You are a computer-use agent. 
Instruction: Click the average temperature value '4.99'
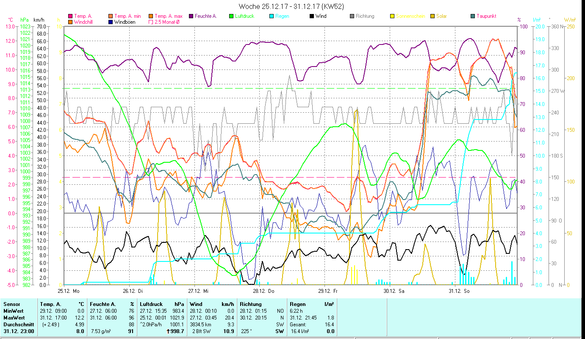coord(79,325)
